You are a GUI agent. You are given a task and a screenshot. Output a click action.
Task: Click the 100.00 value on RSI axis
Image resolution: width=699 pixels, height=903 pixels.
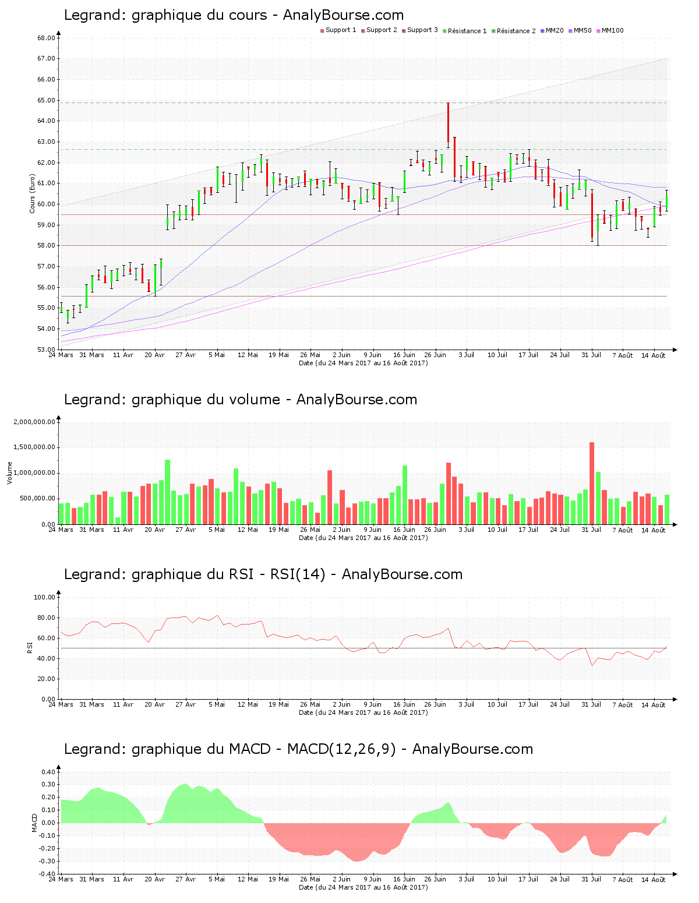point(44,597)
